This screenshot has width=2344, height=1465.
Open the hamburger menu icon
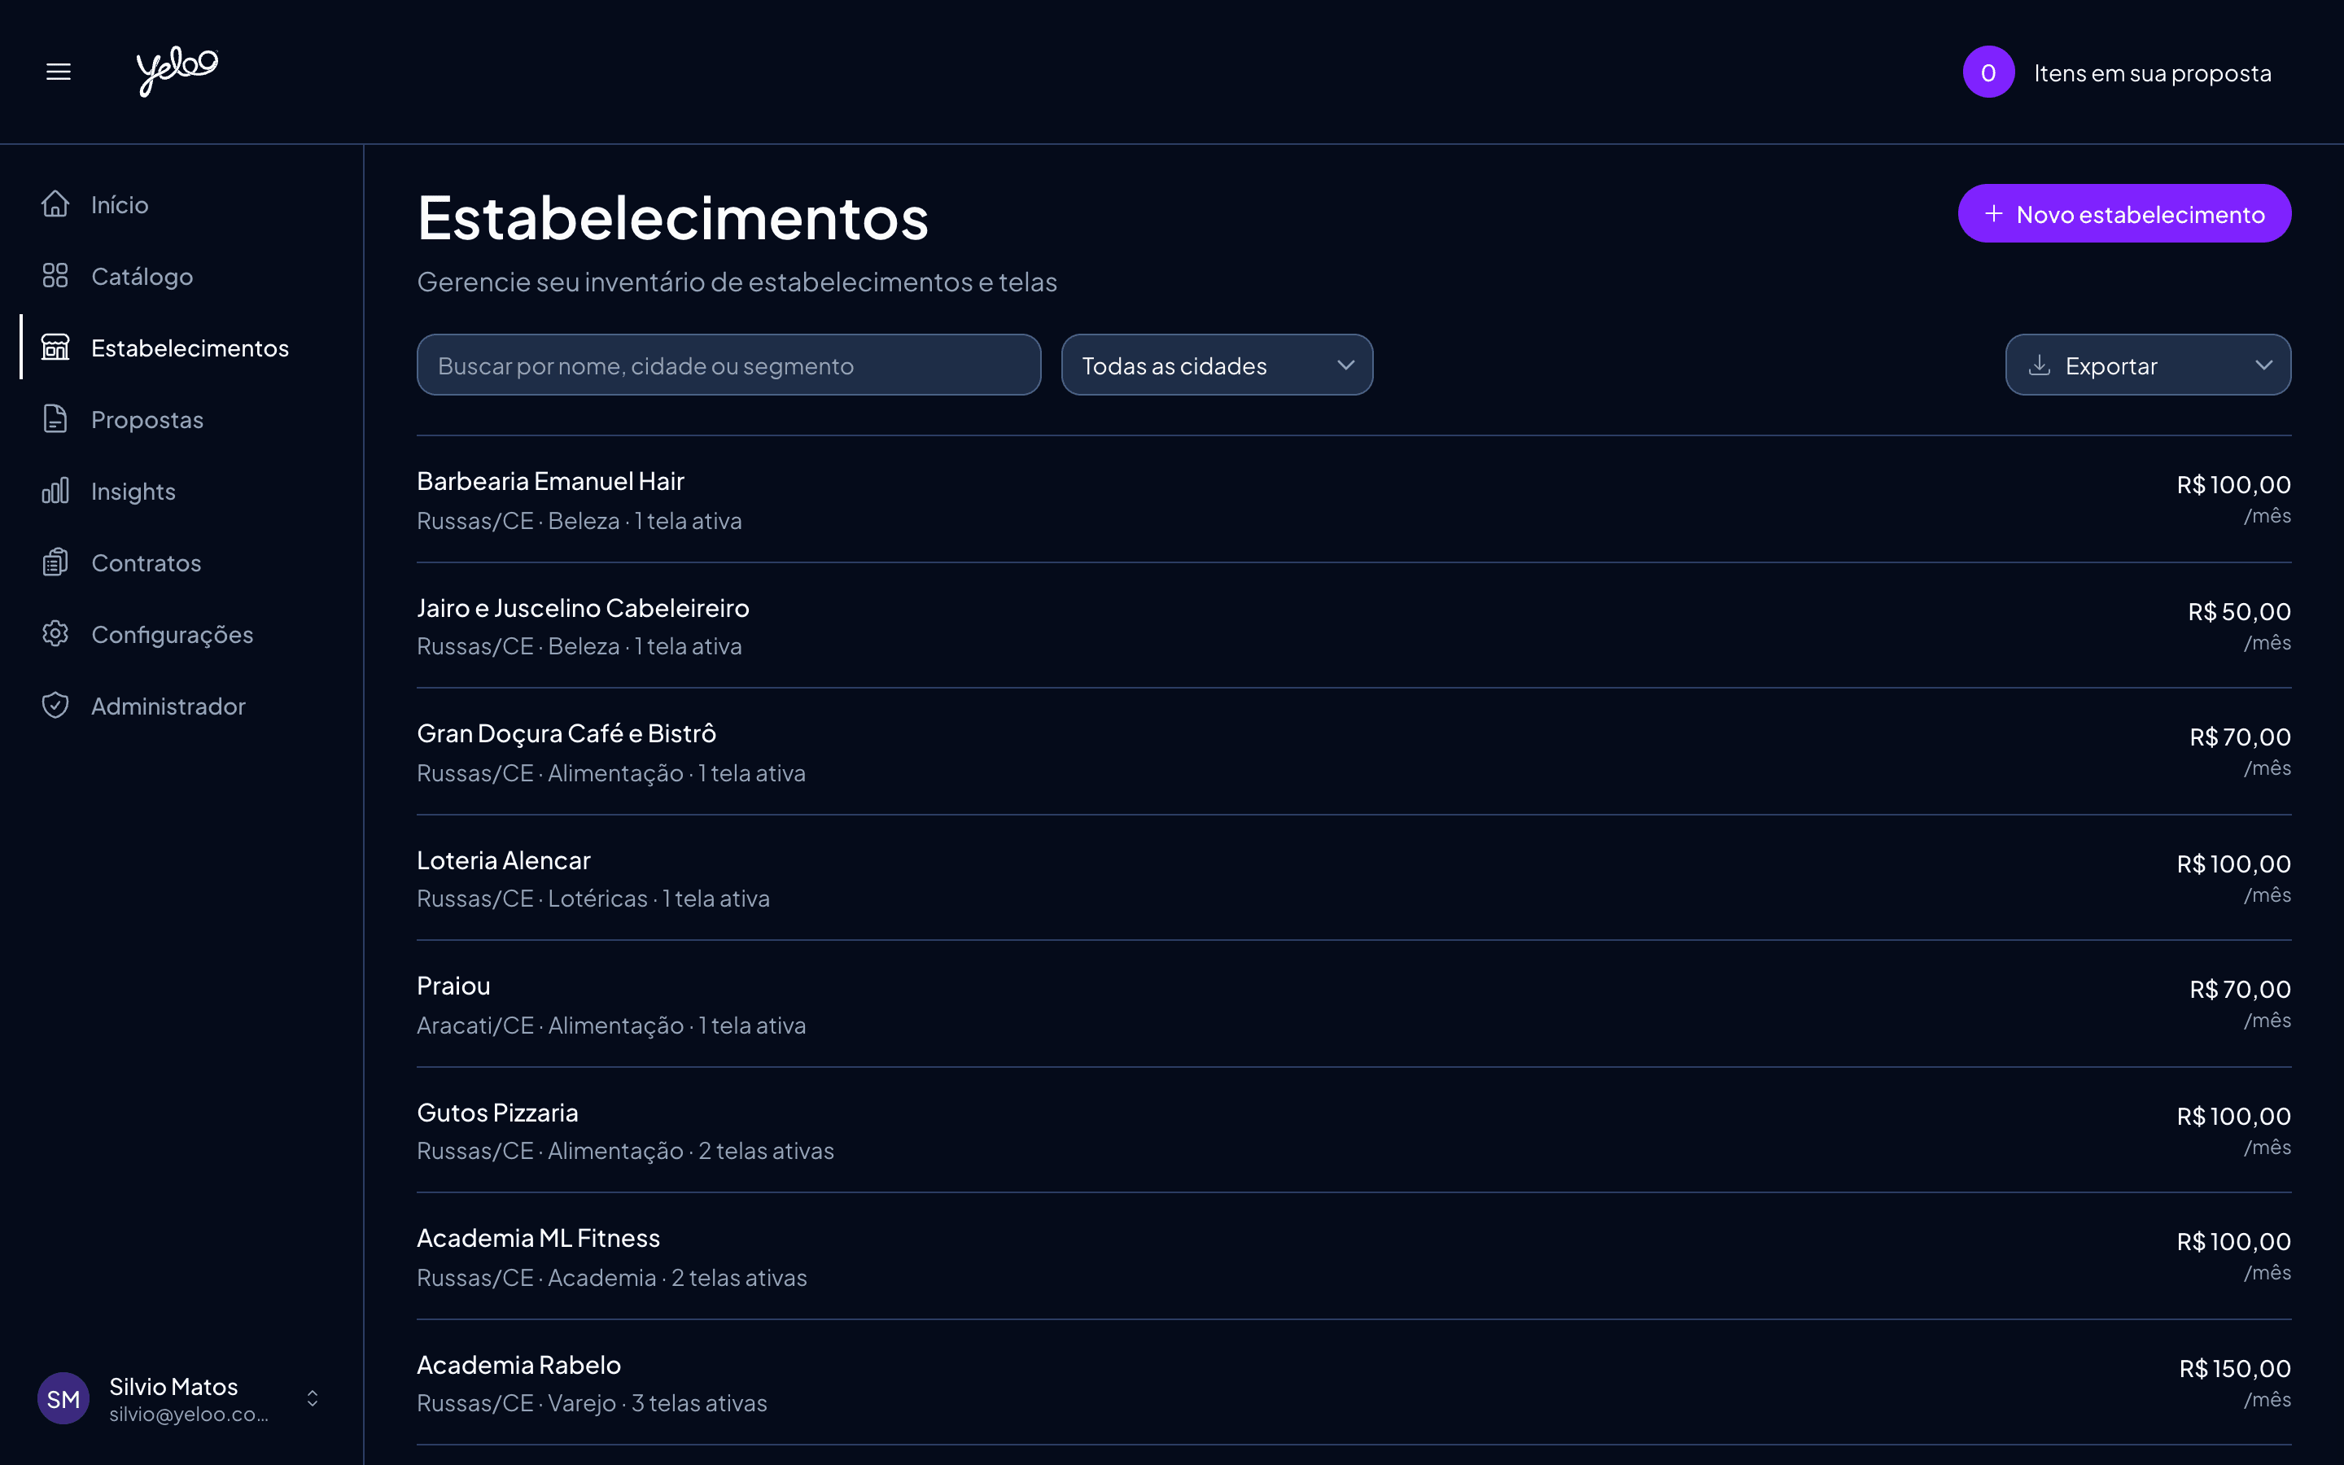coord(58,72)
